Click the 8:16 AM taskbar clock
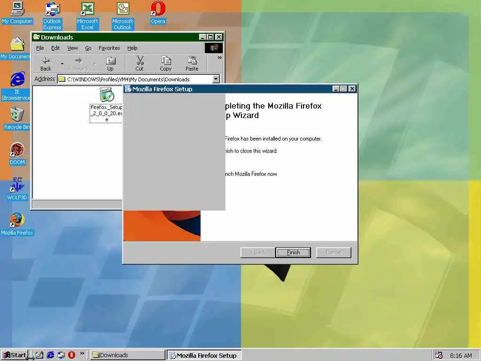 coord(461,355)
